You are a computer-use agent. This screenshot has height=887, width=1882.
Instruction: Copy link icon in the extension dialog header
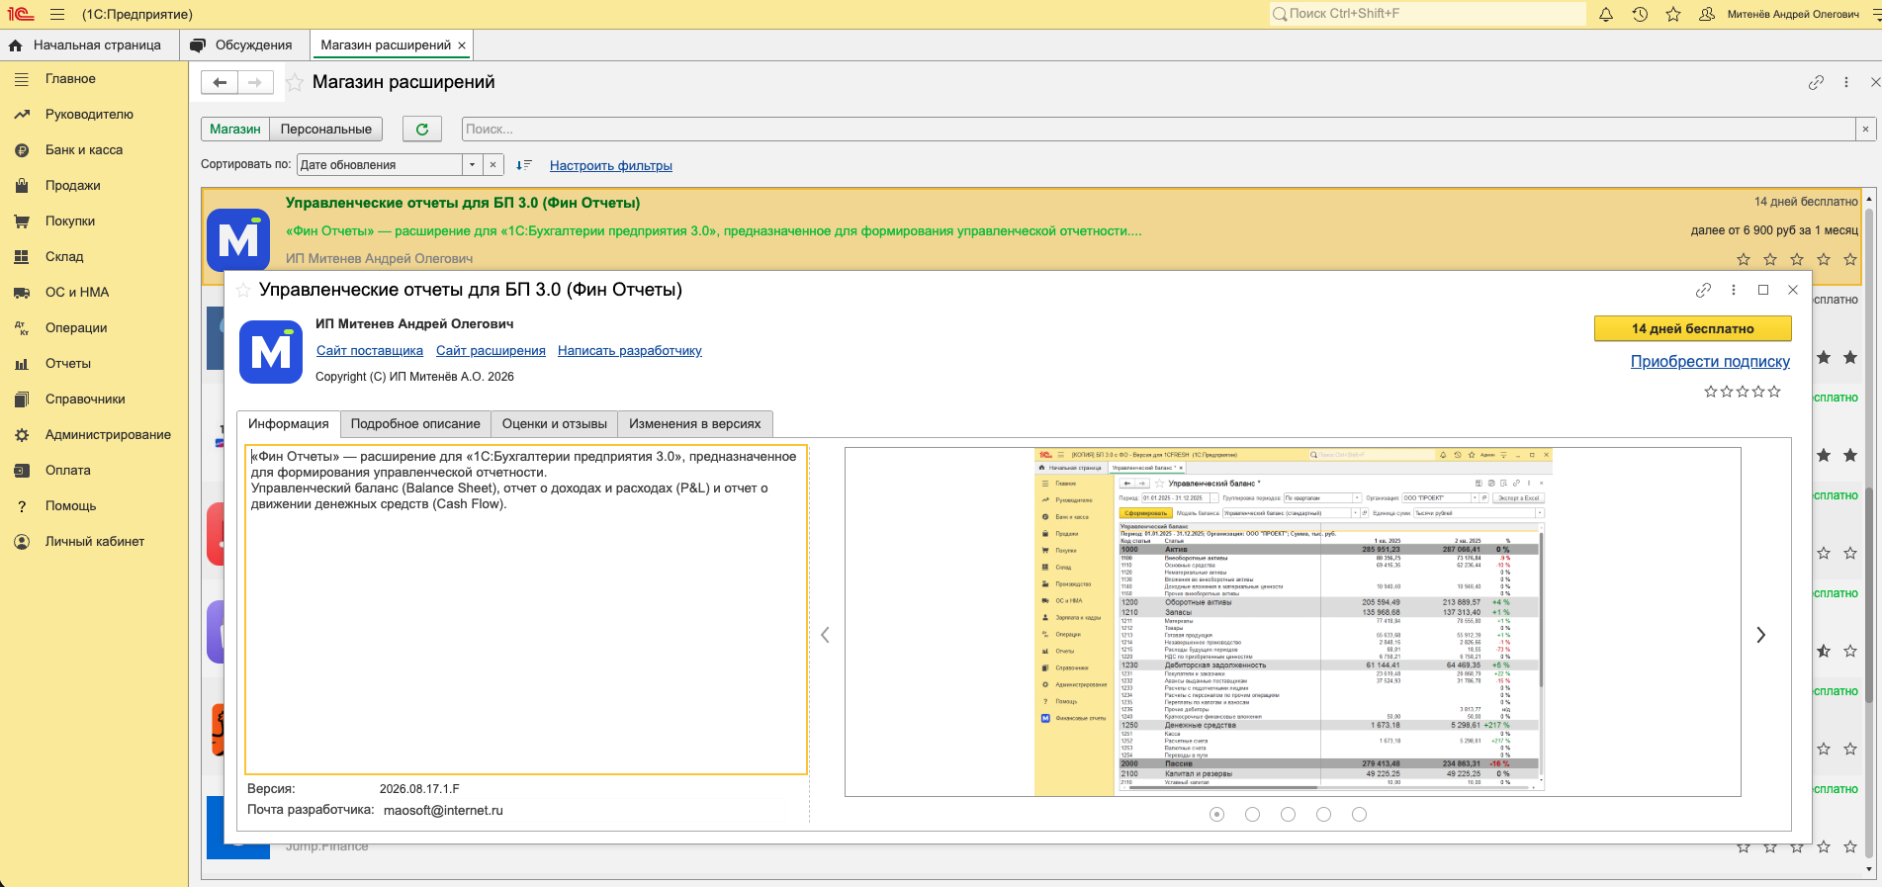1703,290
